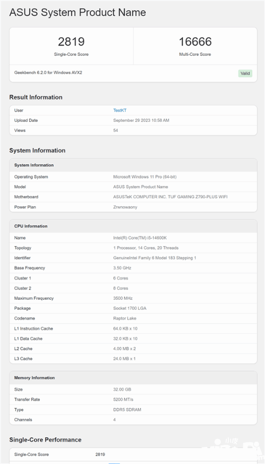Click the Model value ASUS System Product Name
Image resolution: width=265 pixels, height=464 pixels.
140,187
